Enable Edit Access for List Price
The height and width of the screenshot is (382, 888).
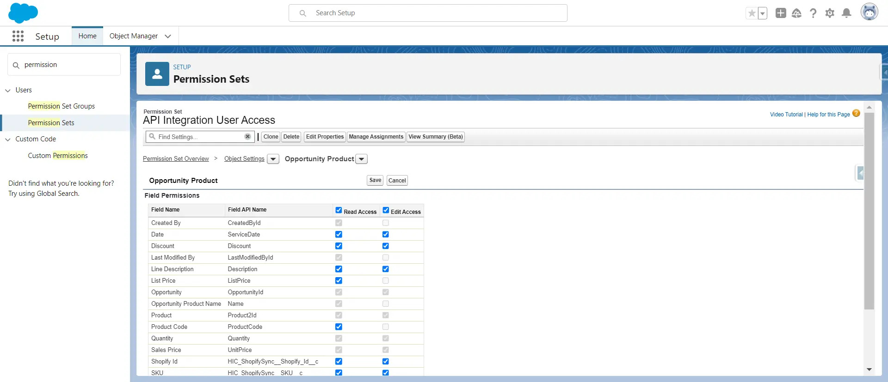pos(386,281)
